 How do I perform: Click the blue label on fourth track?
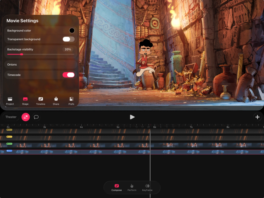tap(9, 151)
